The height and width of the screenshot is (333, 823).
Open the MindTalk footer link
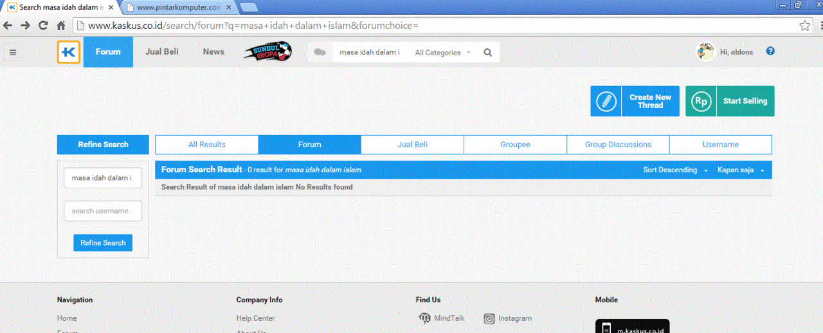(449, 318)
